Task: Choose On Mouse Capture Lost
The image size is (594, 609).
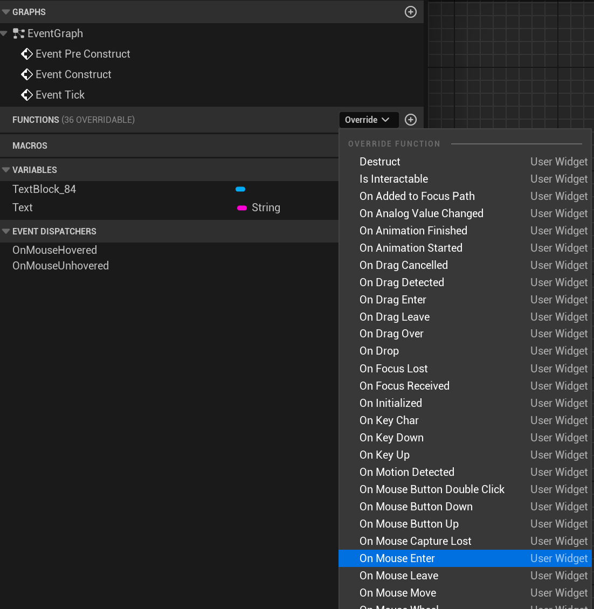Action: pos(465,541)
